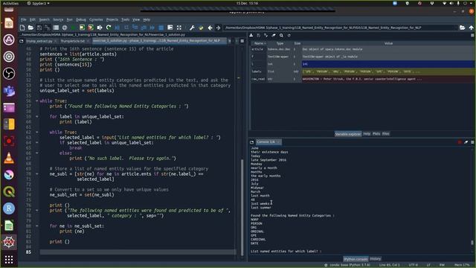Click the working directory path combo box
Viewport: 476px width, 268px height.
point(341,28)
